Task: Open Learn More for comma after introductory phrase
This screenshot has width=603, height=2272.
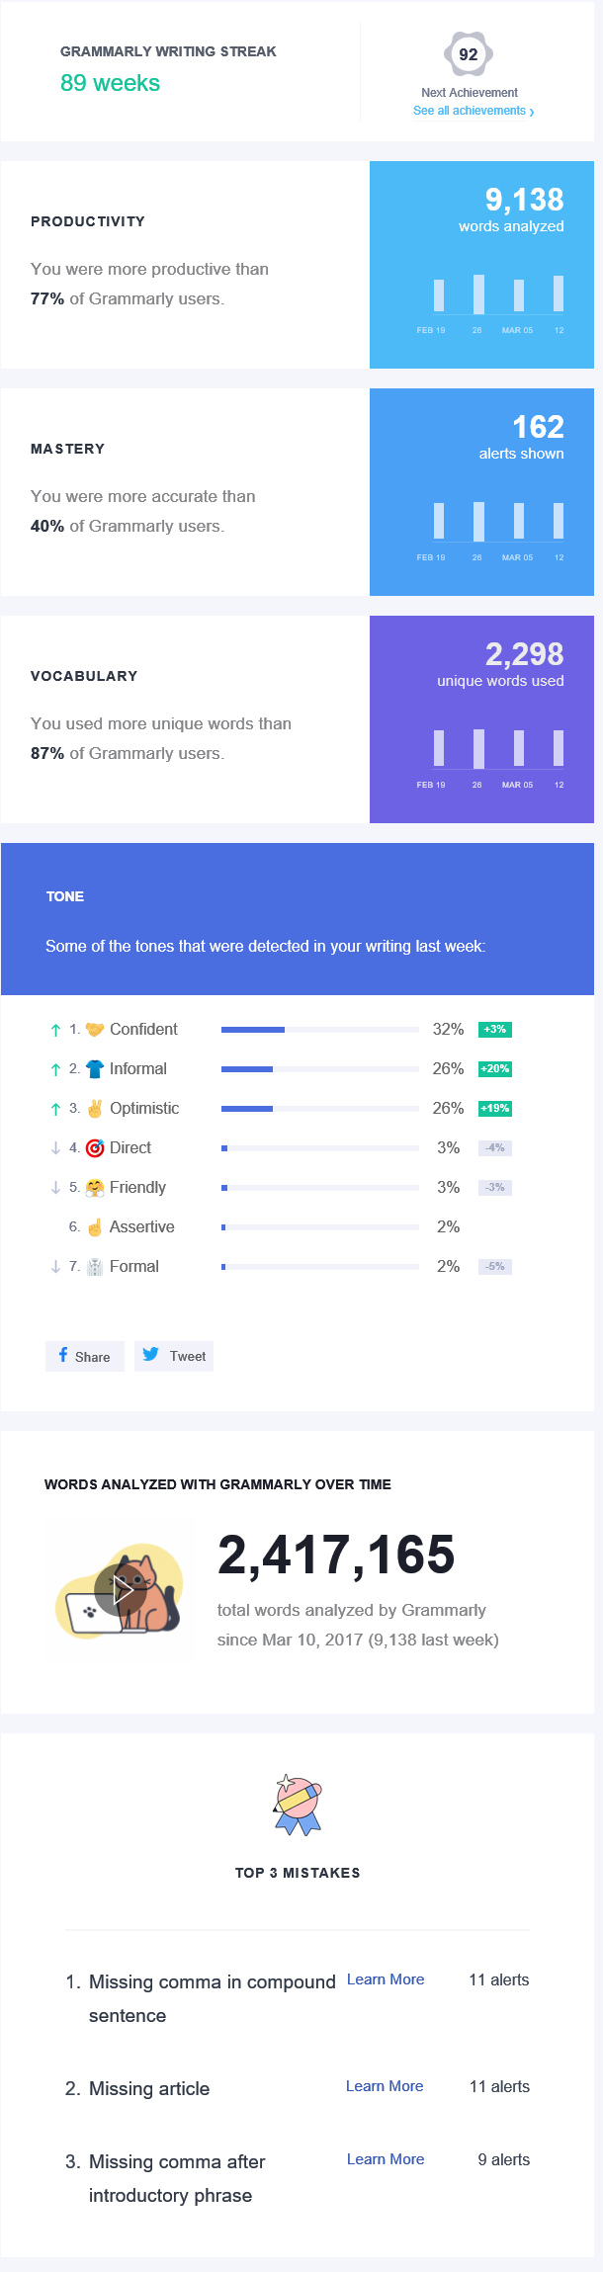Action: (386, 2159)
